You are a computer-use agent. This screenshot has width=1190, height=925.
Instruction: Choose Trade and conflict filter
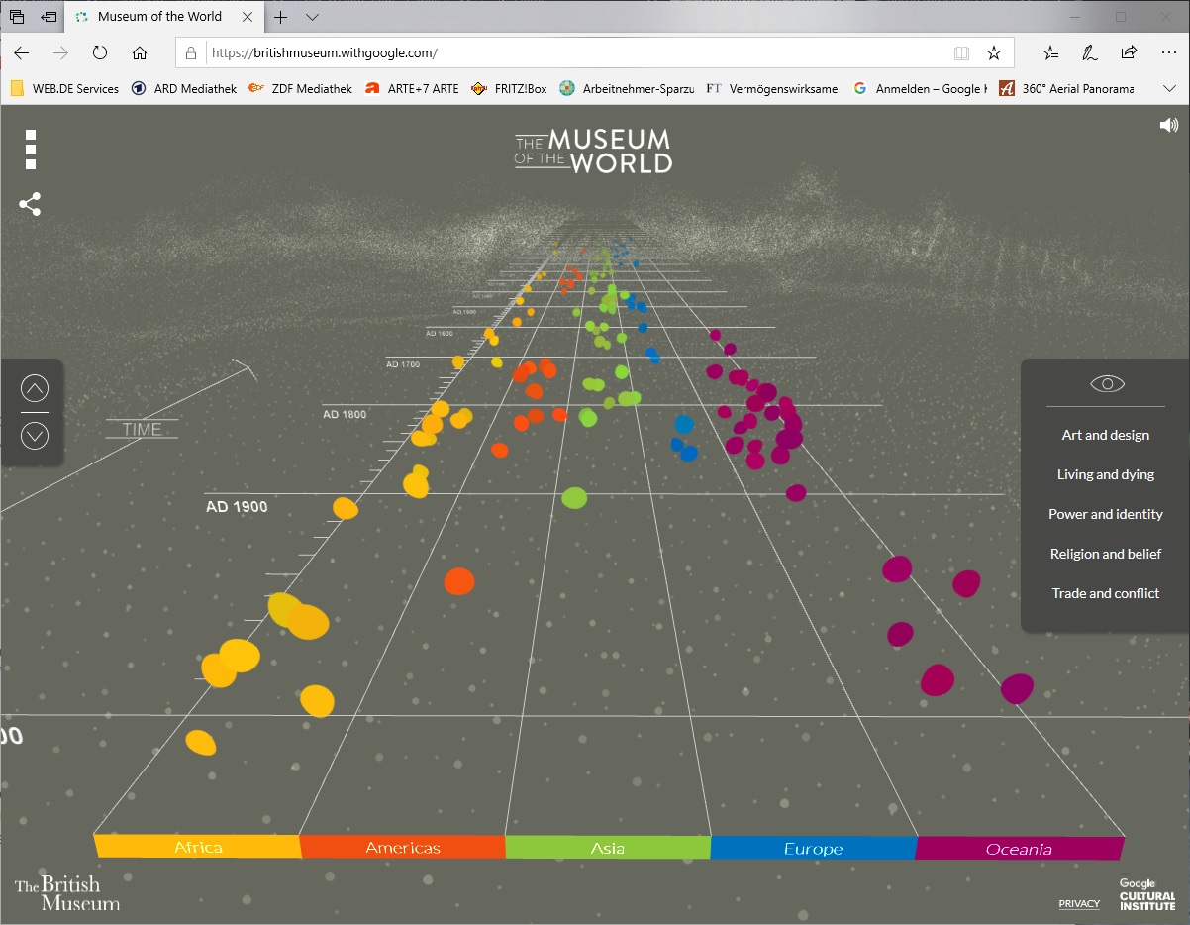point(1106,593)
